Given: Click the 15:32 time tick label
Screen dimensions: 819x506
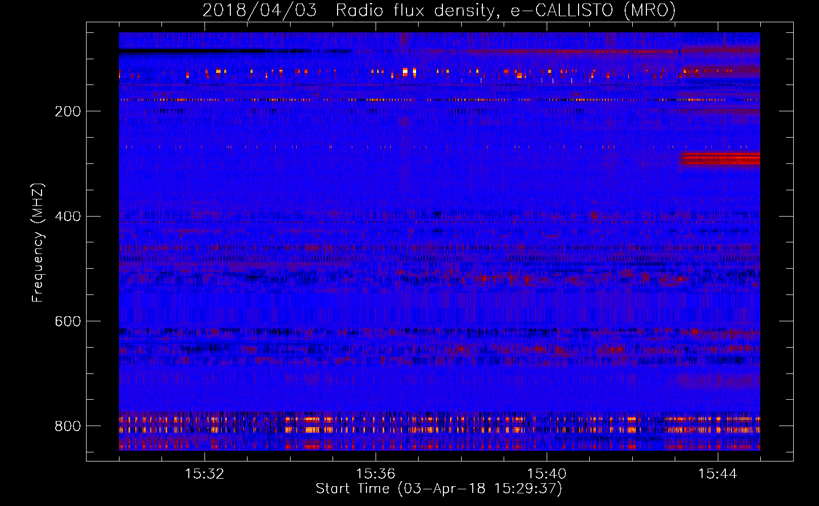Looking at the screenshot, I should coord(204,474).
